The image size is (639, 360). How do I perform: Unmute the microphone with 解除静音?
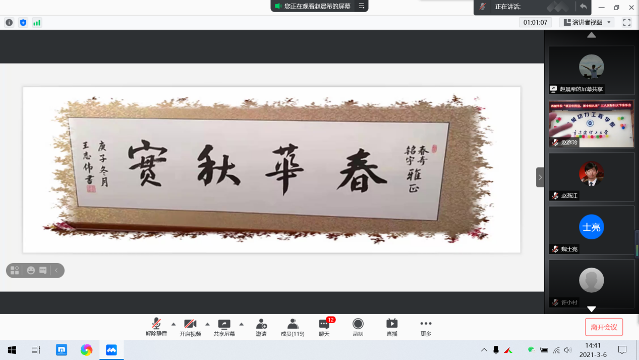(x=156, y=327)
